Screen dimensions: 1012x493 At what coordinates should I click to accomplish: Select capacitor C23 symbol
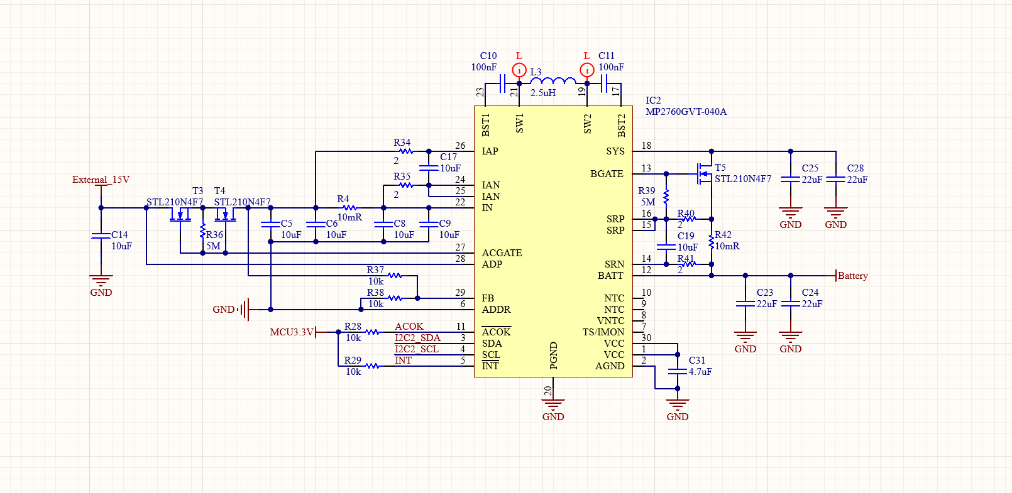click(x=745, y=304)
